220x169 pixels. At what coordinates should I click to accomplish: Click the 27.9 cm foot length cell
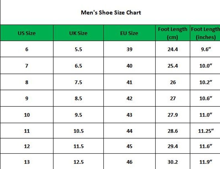click(173, 115)
